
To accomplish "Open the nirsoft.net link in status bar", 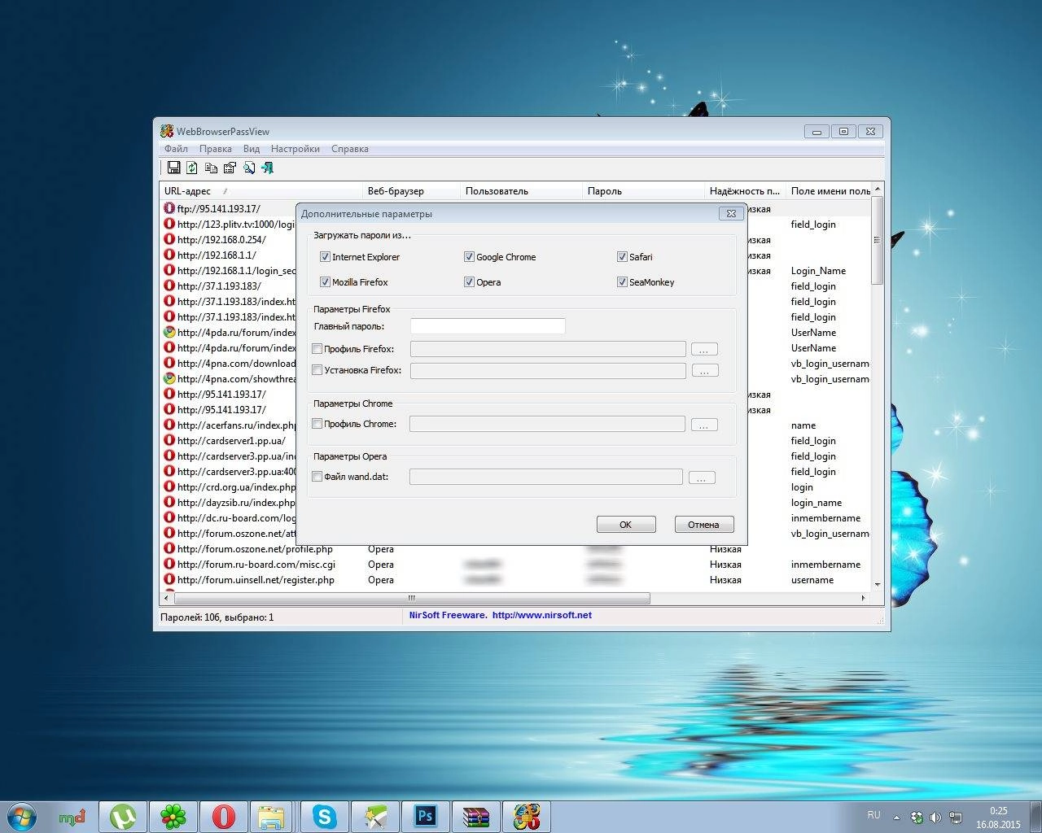I will [542, 615].
